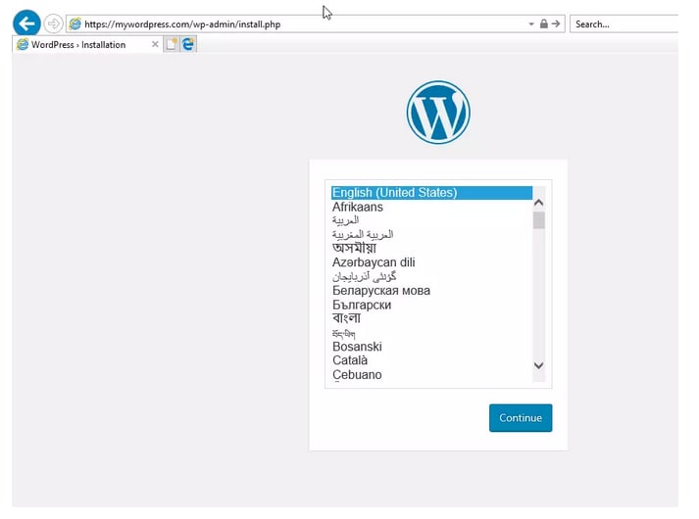The height and width of the screenshot is (519, 699).
Task: Select Català from the language list
Action: [x=431, y=360]
